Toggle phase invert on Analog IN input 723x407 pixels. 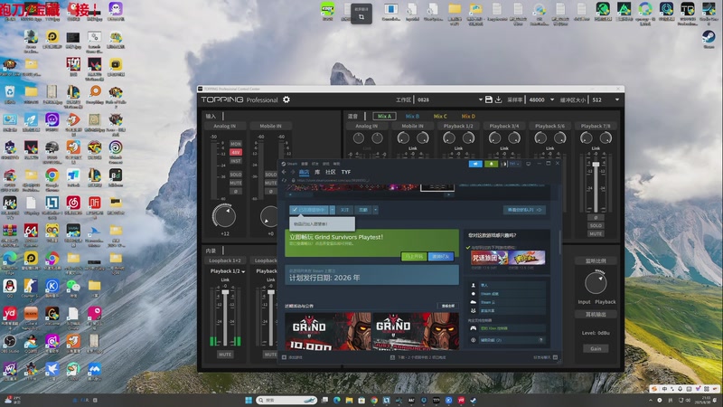point(236,191)
